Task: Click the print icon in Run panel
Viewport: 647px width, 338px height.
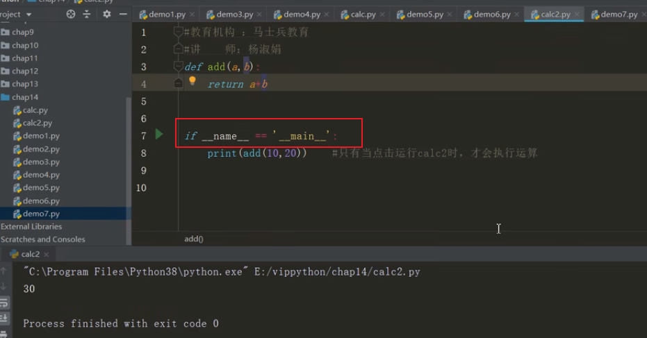Action: click(x=3, y=333)
